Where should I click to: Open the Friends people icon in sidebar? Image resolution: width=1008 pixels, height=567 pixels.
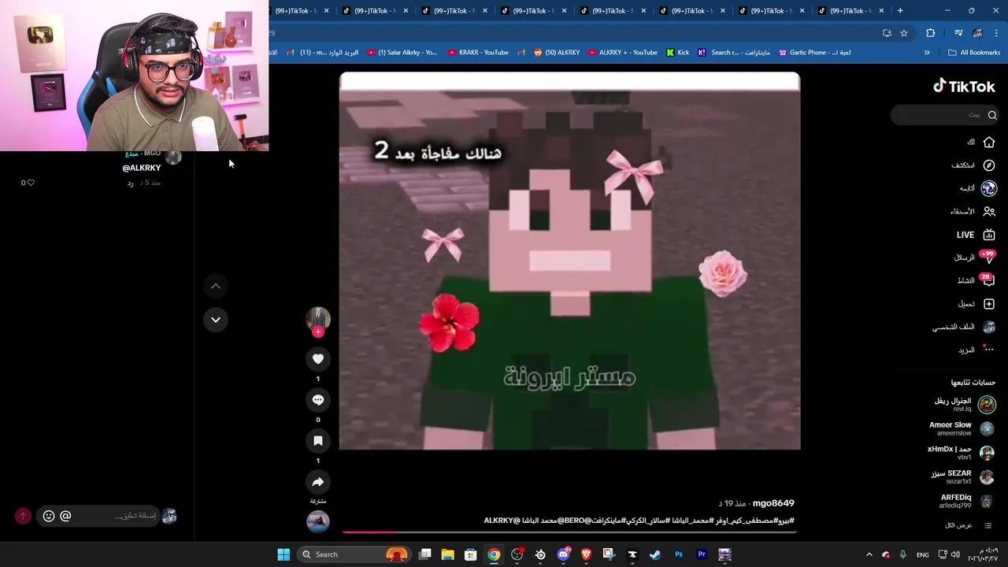(x=989, y=211)
